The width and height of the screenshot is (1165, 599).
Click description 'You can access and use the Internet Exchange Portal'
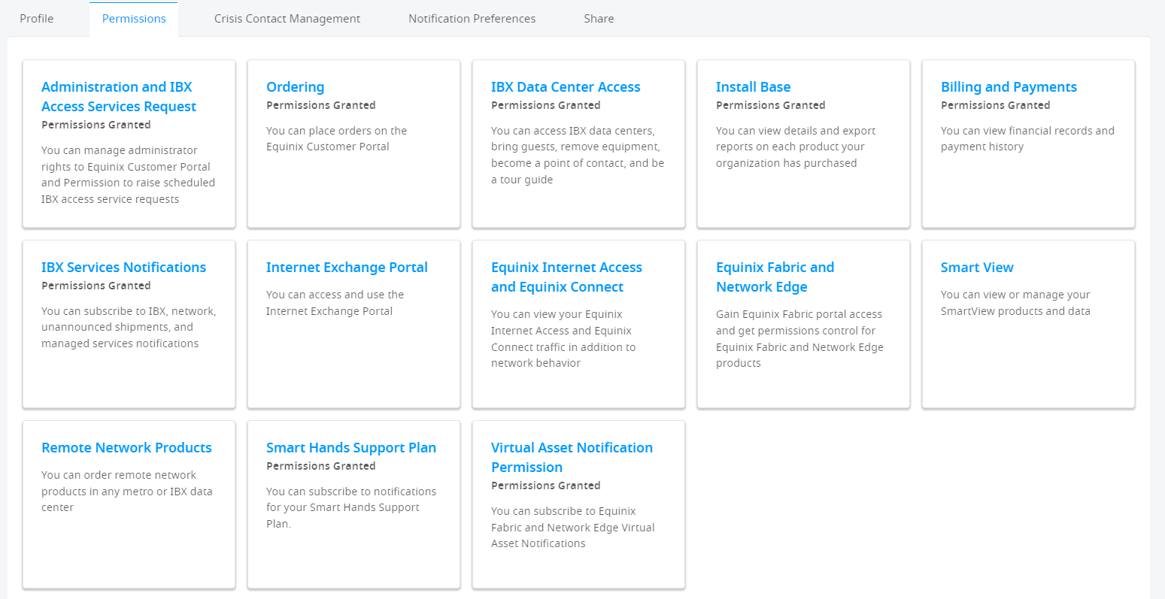[335, 303]
